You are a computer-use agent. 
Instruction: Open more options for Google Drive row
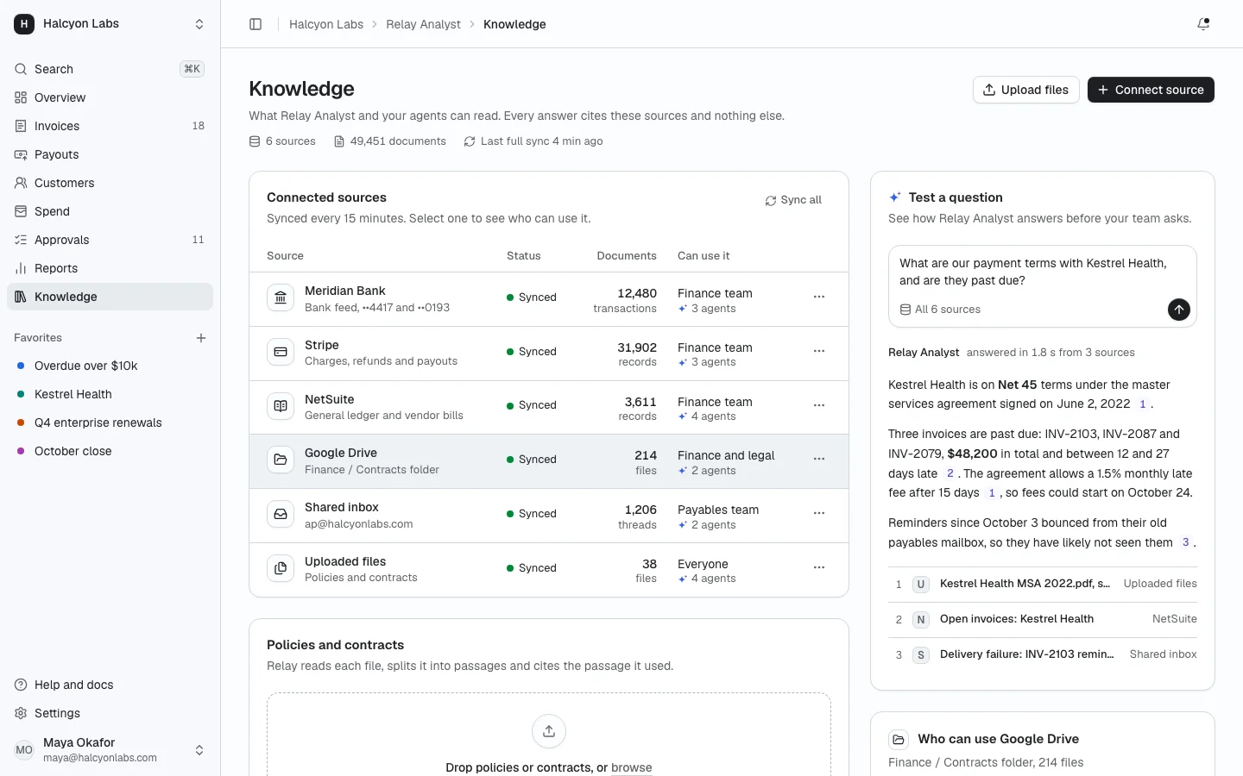(819, 459)
